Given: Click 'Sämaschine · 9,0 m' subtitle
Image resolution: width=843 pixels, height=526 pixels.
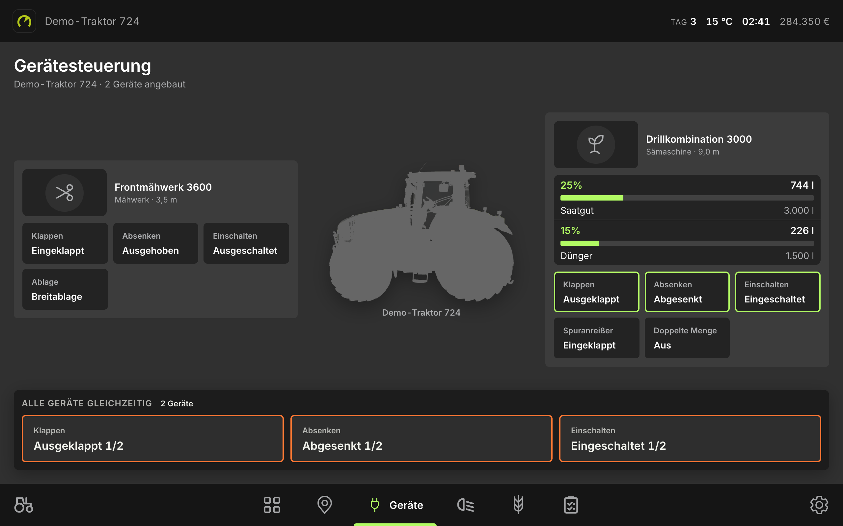Looking at the screenshot, I should tap(682, 152).
